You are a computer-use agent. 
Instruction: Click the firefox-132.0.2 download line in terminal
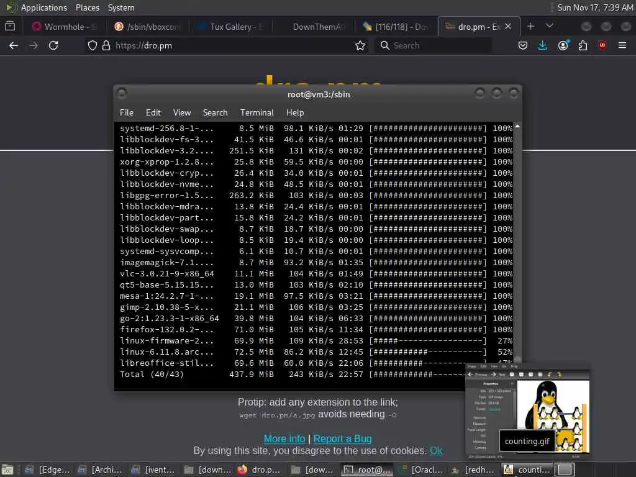[x=316, y=329]
